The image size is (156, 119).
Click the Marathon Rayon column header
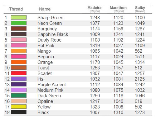tap(118, 9)
